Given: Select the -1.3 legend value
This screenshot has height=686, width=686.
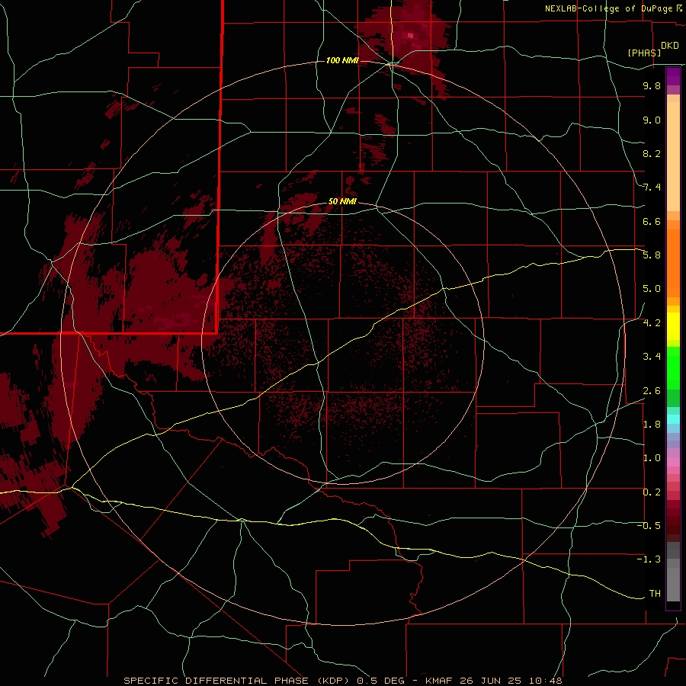Looking at the screenshot, I should (649, 559).
